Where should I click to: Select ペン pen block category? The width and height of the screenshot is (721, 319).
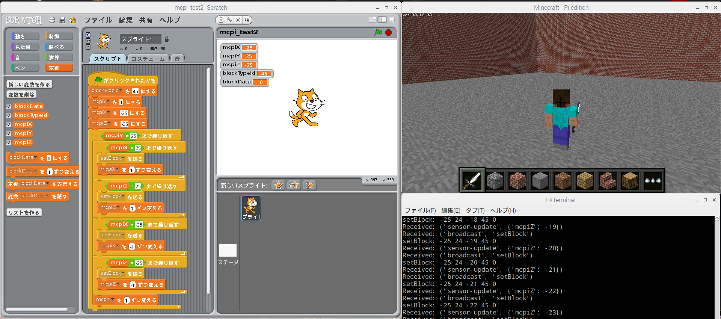click(25, 68)
